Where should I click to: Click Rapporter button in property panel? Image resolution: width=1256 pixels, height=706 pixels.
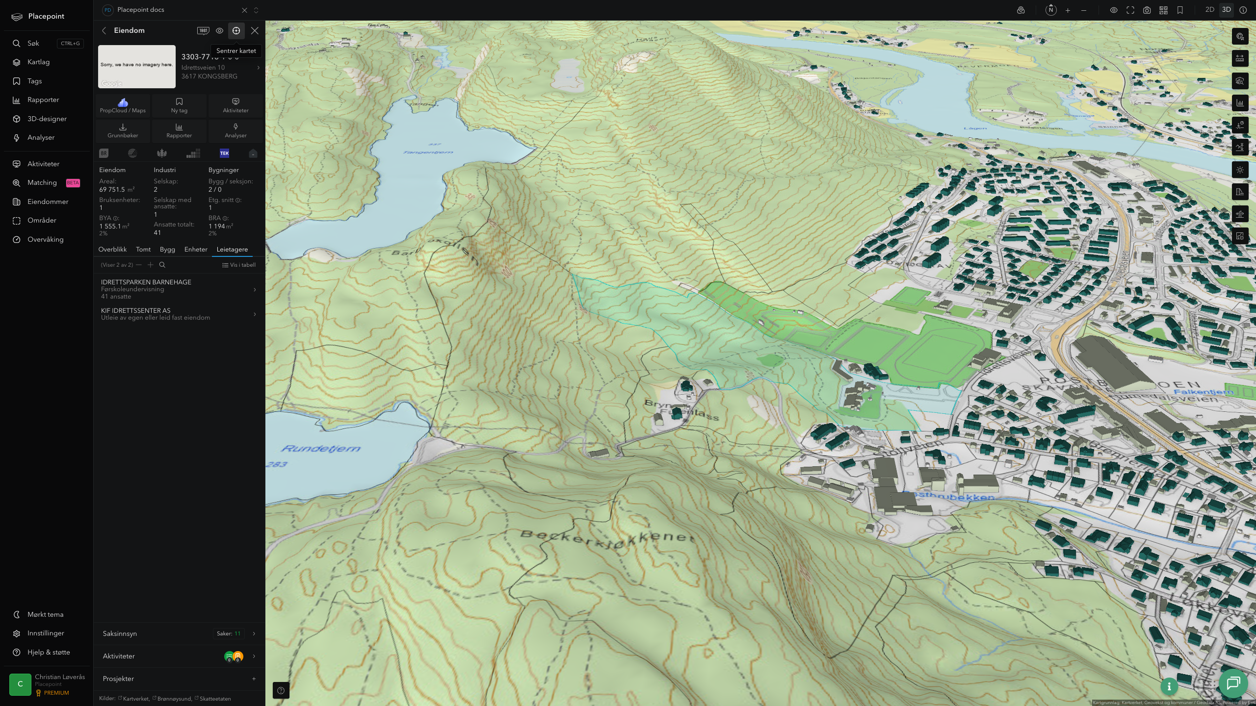coord(179,130)
